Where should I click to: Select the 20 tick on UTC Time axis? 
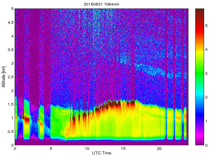point(159,148)
